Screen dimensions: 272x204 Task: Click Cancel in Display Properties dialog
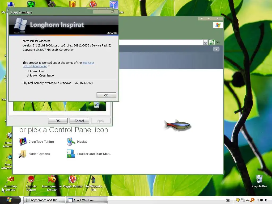[x=79, y=121]
